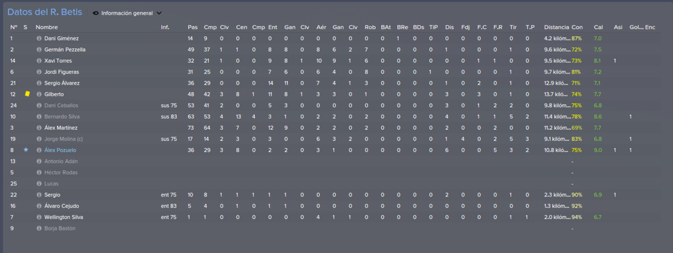Sort table by Cen column

click(x=241, y=28)
